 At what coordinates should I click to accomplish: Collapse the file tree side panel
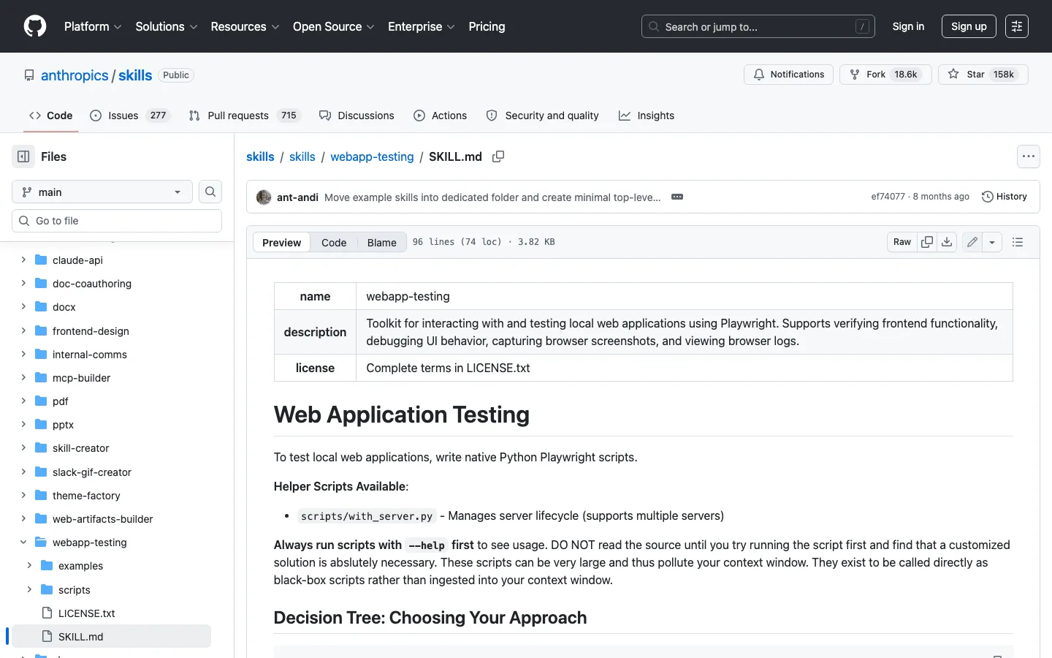click(x=23, y=156)
